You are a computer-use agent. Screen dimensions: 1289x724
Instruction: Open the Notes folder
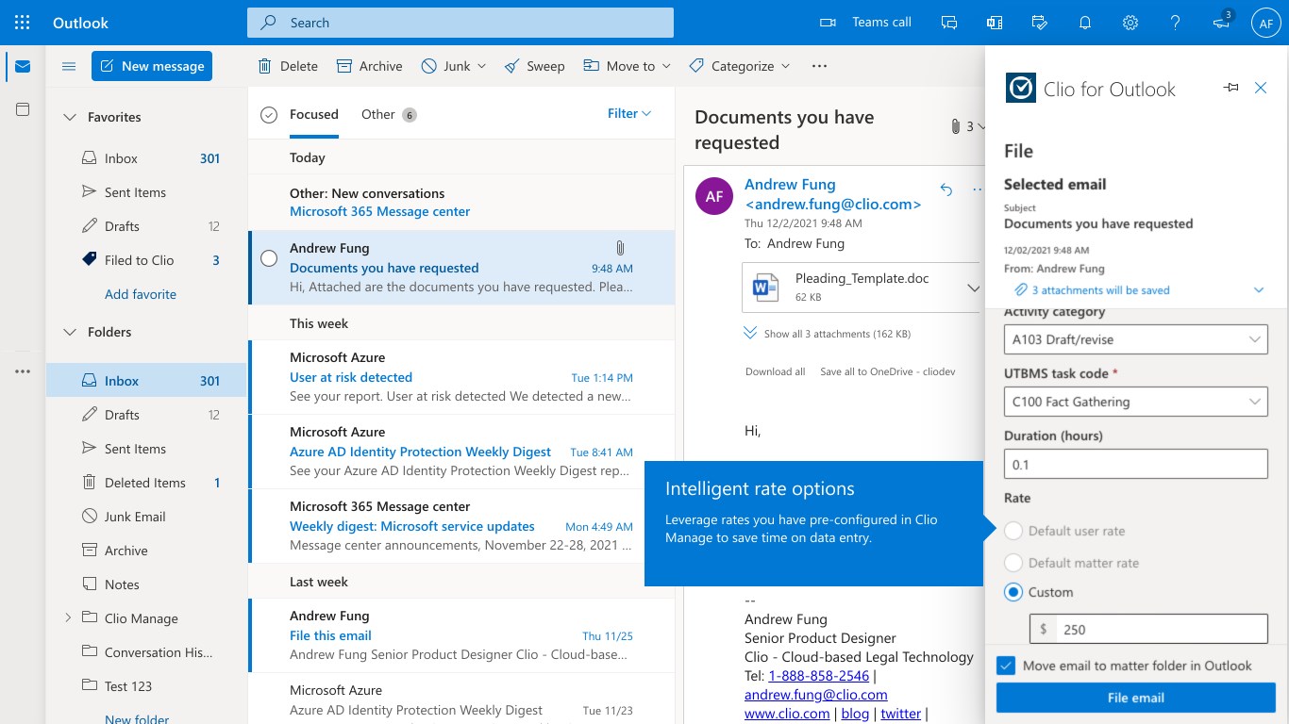[x=146, y=584]
